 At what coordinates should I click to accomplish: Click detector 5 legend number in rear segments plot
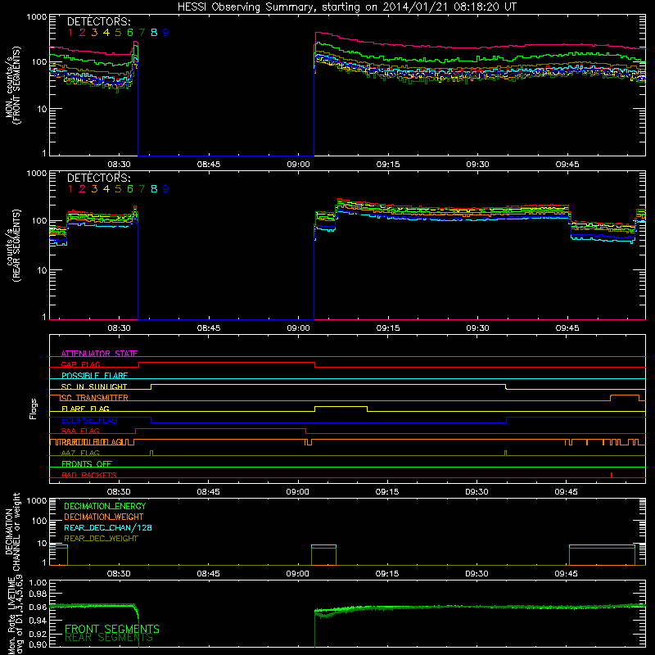[118, 189]
